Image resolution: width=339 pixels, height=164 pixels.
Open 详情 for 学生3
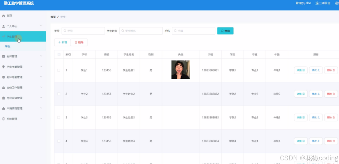tap(301, 118)
